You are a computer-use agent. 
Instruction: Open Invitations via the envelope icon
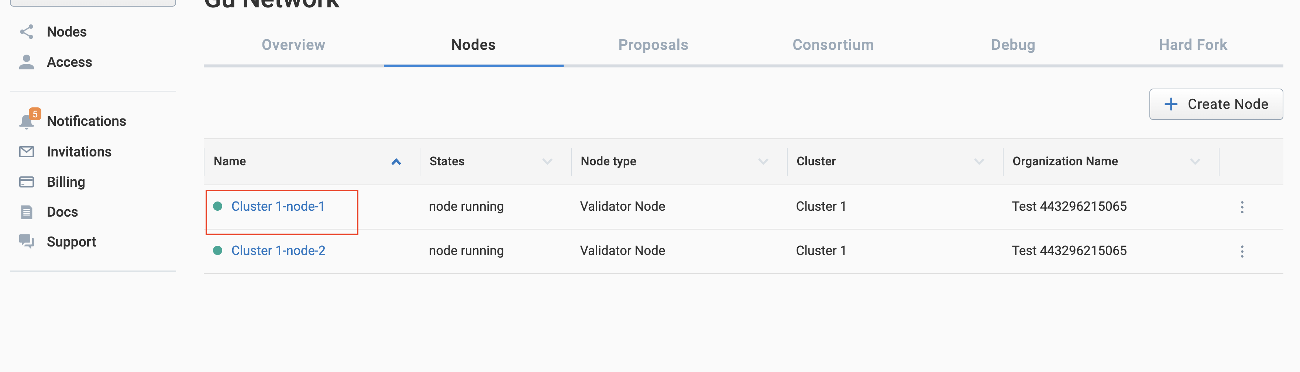(26, 151)
